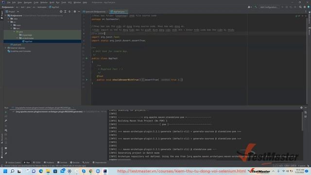Collapse all nodes in Project panel
The image size is (311, 175).
click(69, 12)
